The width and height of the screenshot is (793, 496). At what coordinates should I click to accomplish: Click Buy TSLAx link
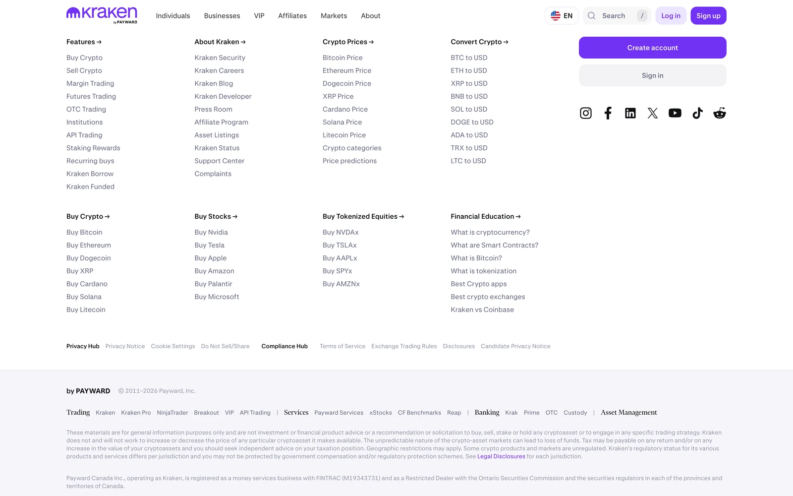pos(340,245)
